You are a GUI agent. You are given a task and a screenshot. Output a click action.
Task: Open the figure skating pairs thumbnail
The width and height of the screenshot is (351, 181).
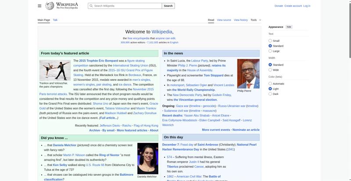click(x=55, y=70)
